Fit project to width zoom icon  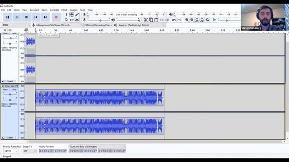(x=202, y=20)
